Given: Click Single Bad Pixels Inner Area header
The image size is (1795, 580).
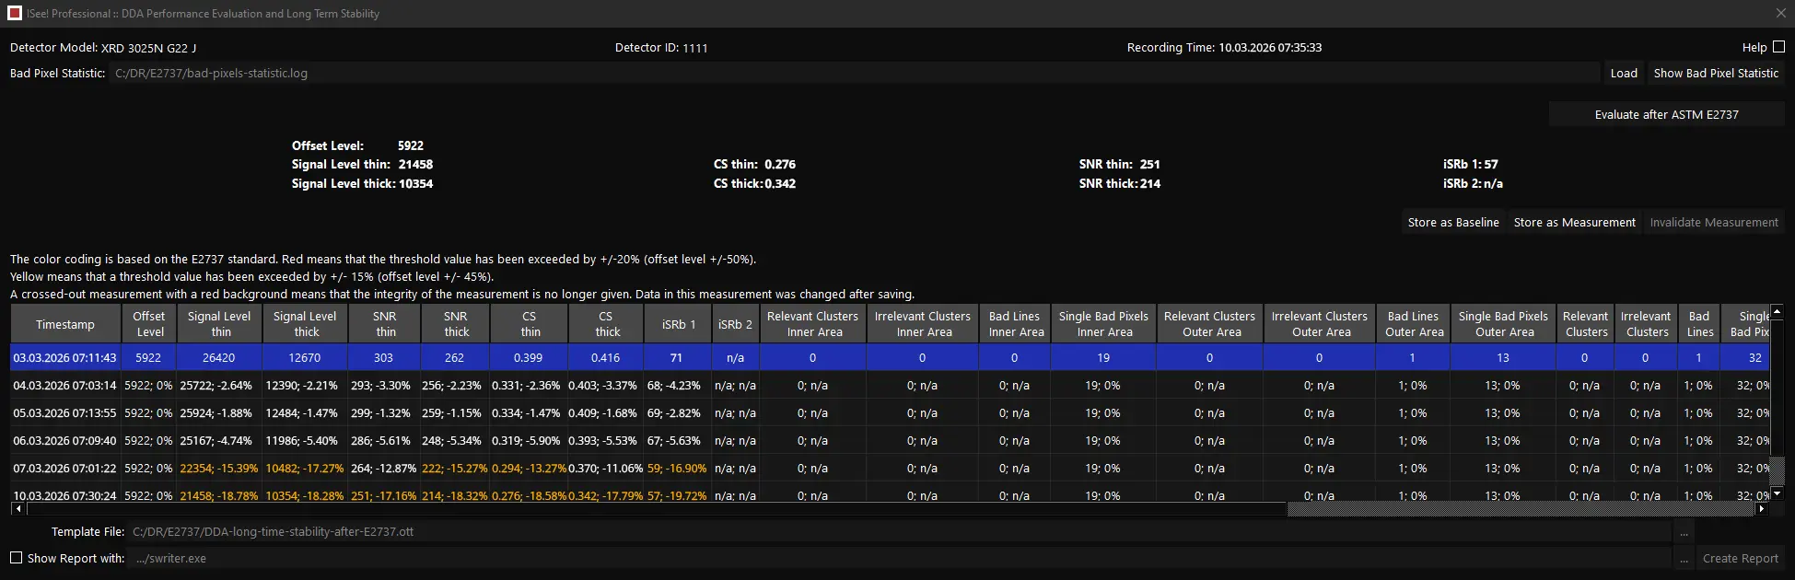Looking at the screenshot, I should [1103, 324].
